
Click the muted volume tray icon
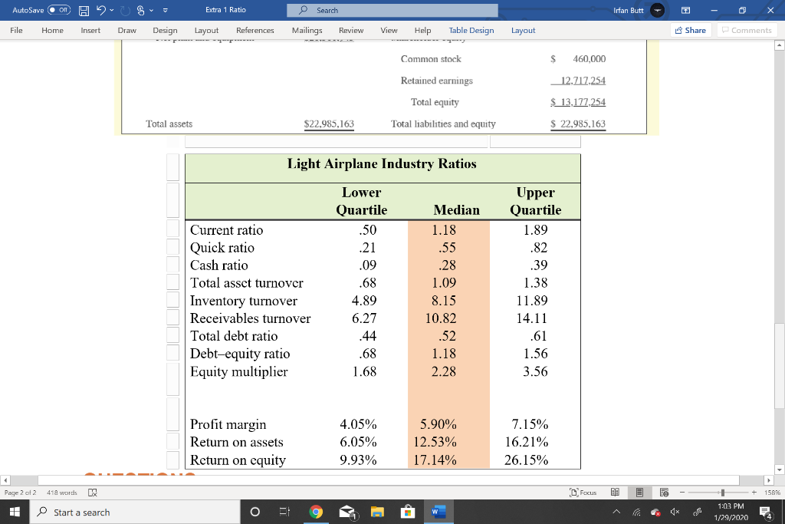(675, 512)
